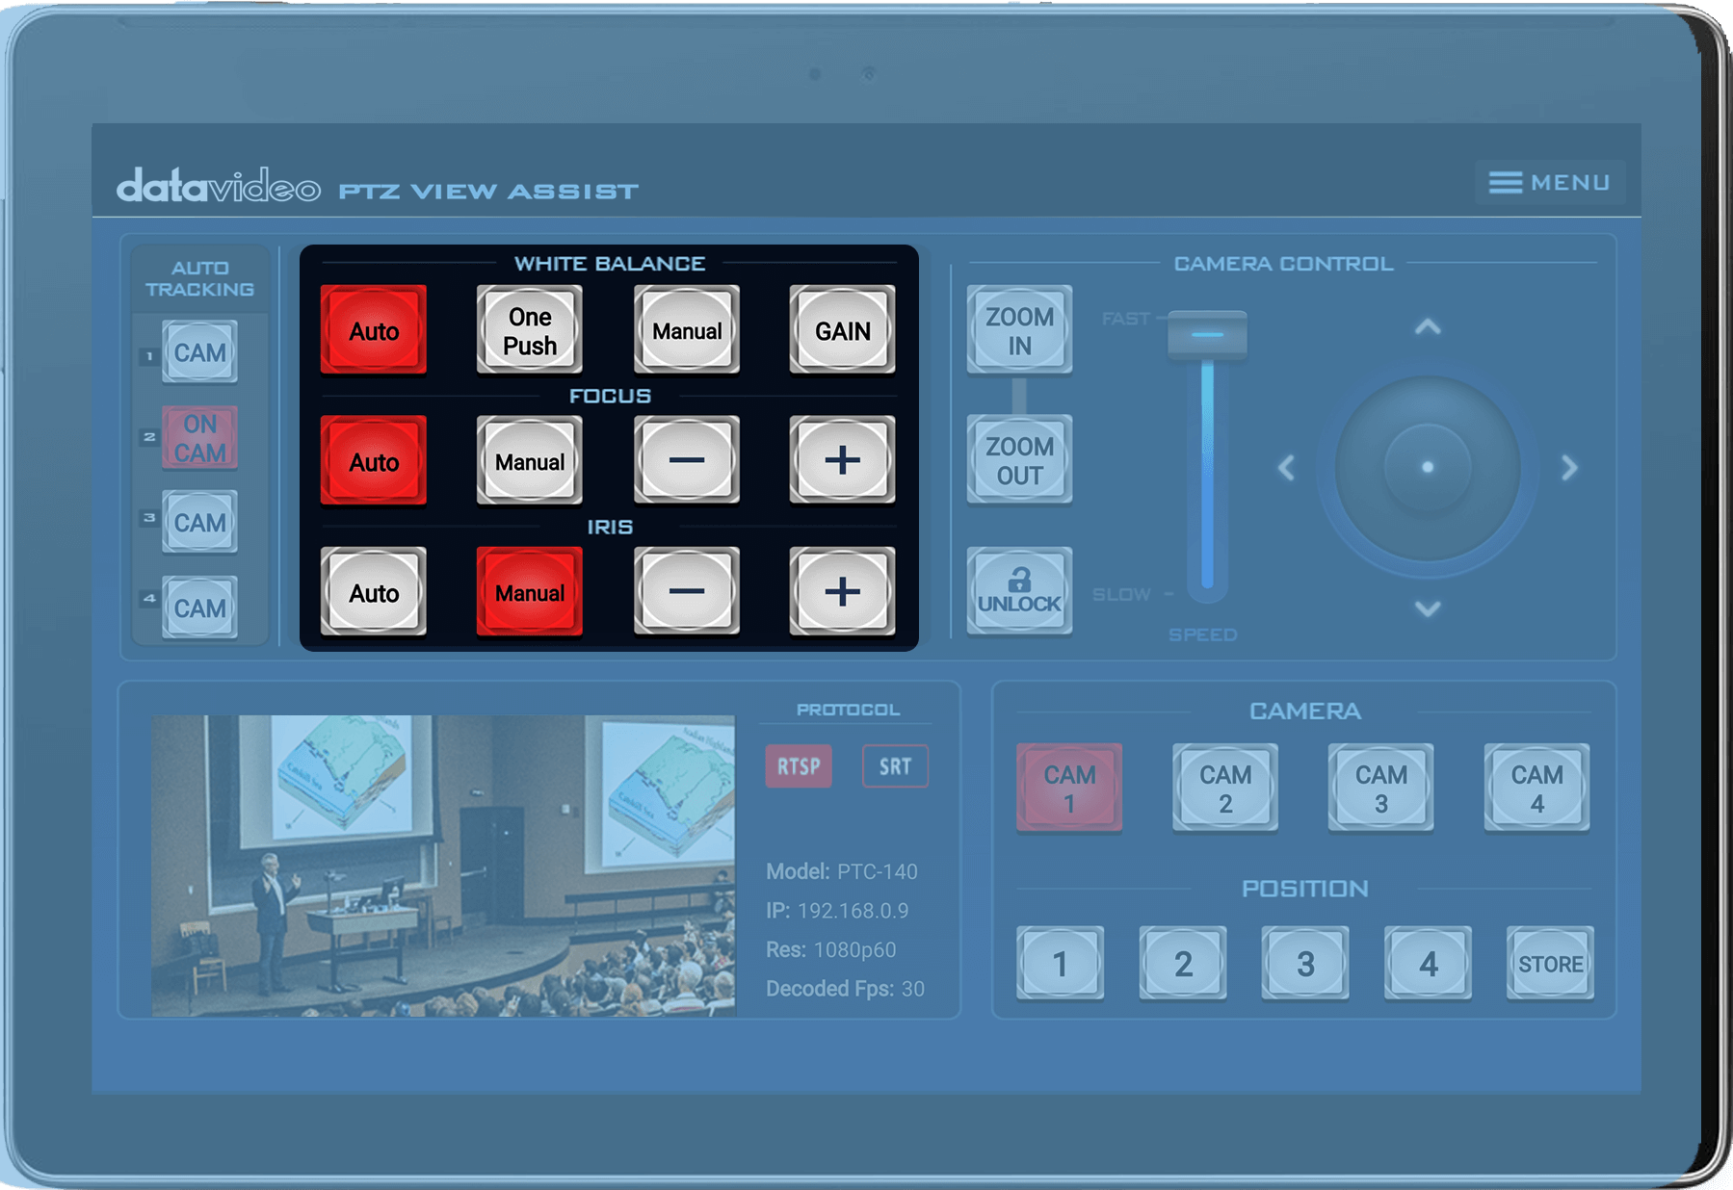The height and width of the screenshot is (1190, 1733).
Task: Open the MENU hamburger button
Action: pyautogui.click(x=1550, y=182)
